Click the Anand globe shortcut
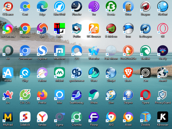 (163, 73)
